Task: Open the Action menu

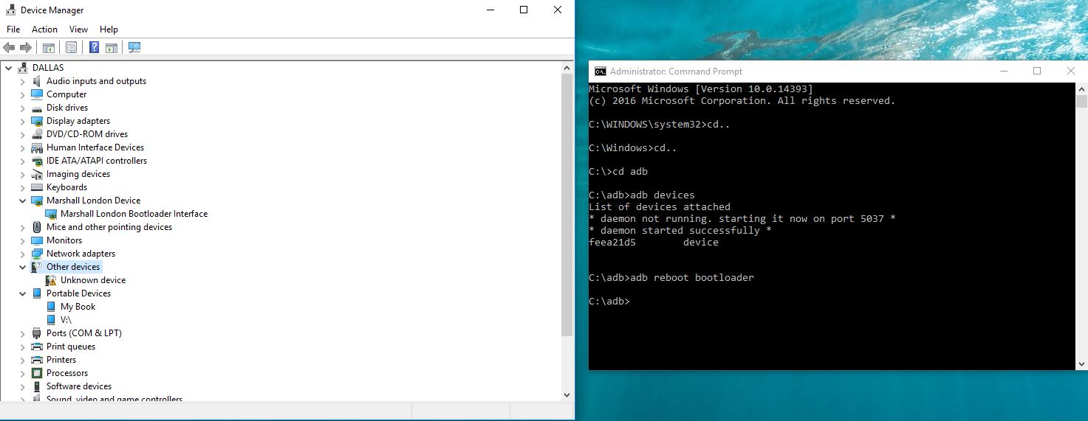Action: [x=44, y=29]
